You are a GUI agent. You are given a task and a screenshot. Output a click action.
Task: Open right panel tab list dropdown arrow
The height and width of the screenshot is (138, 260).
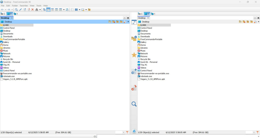click(255, 18)
